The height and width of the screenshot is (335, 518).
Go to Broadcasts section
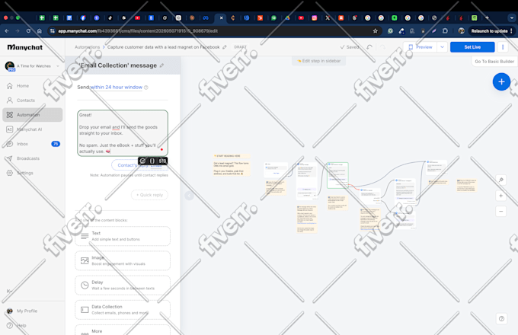tap(27, 158)
